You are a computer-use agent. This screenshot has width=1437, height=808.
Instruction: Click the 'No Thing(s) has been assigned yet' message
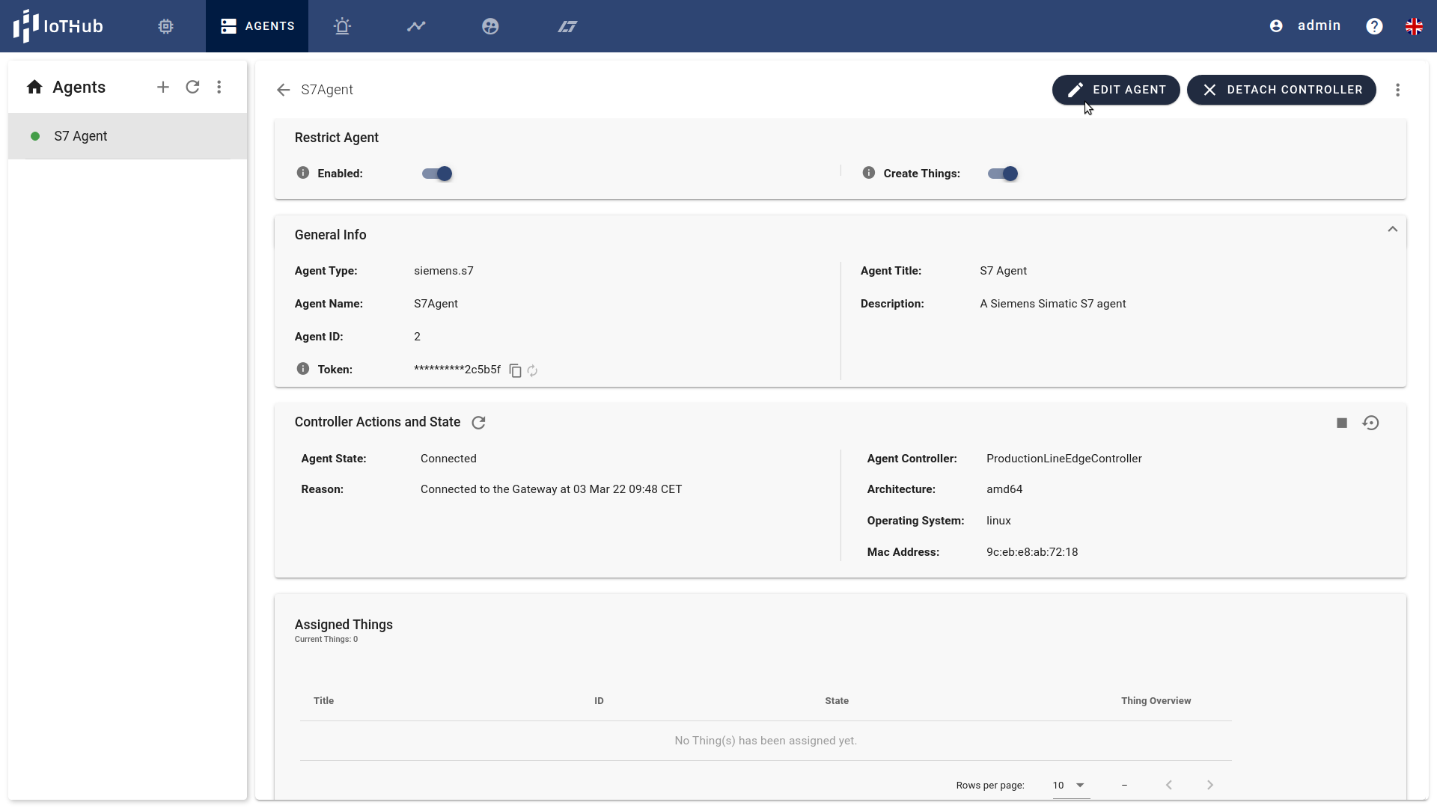click(x=766, y=741)
